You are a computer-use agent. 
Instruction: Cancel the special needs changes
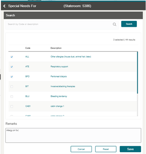pos(81,149)
